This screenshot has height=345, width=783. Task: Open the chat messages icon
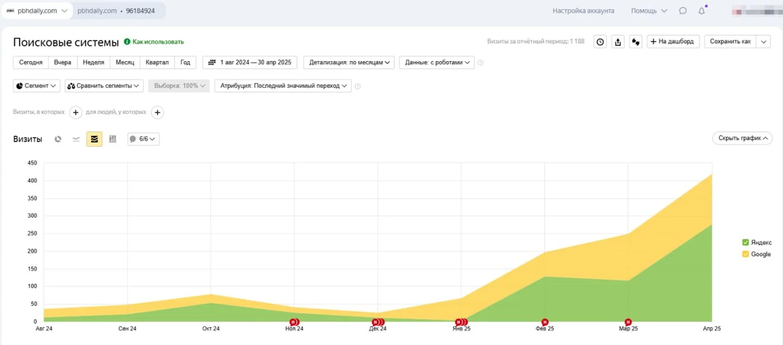click(x=683, y=11)
